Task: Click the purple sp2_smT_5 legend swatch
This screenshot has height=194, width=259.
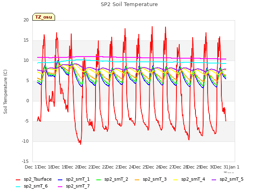Action: tap(214, 179)
